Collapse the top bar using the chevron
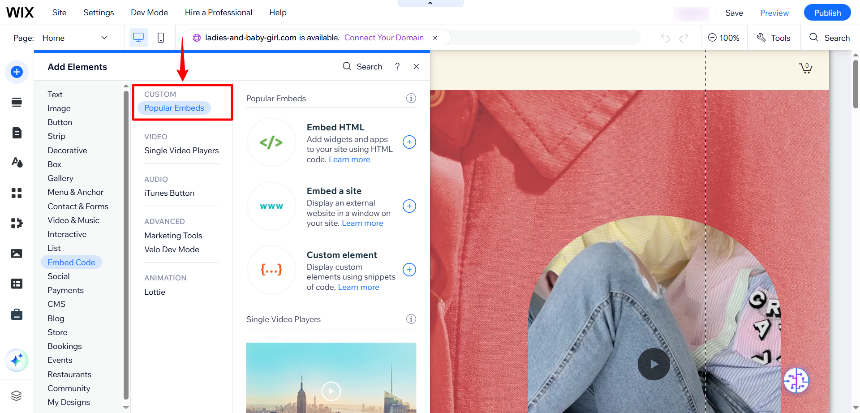 click(x=430, y=3)
